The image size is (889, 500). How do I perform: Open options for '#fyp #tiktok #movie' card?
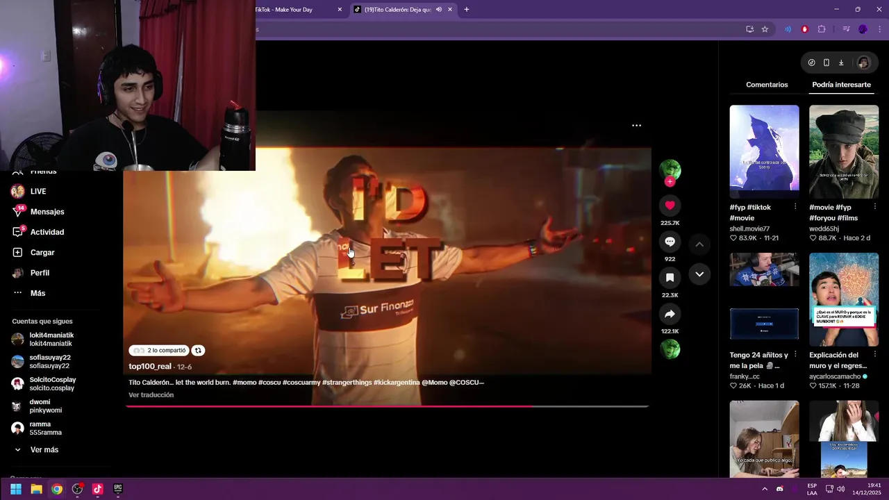[796, 207]
